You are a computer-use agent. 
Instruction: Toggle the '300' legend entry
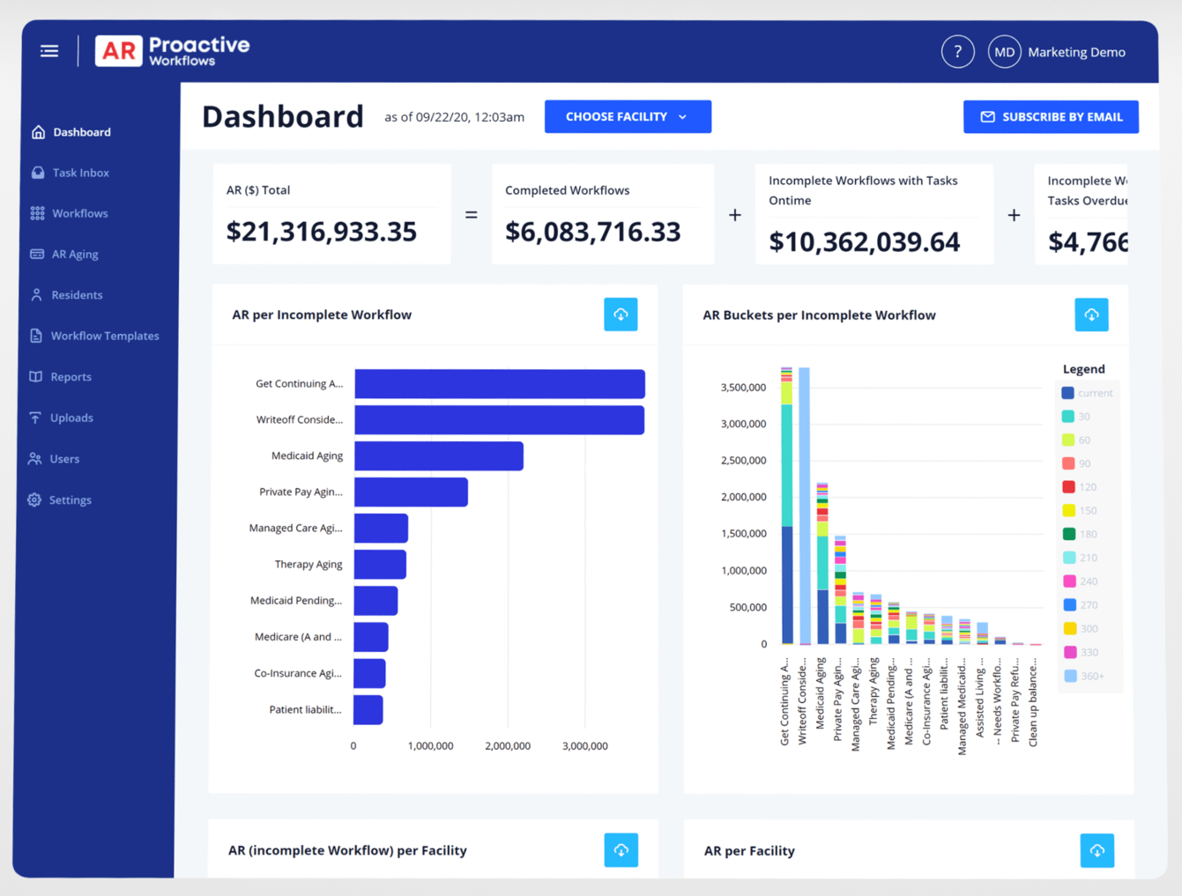tap(1080, 629)
